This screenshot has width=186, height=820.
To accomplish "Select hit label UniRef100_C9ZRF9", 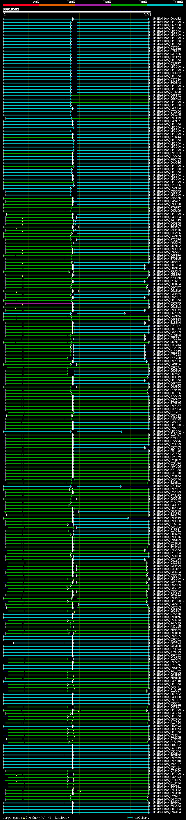I will [167, 304].
